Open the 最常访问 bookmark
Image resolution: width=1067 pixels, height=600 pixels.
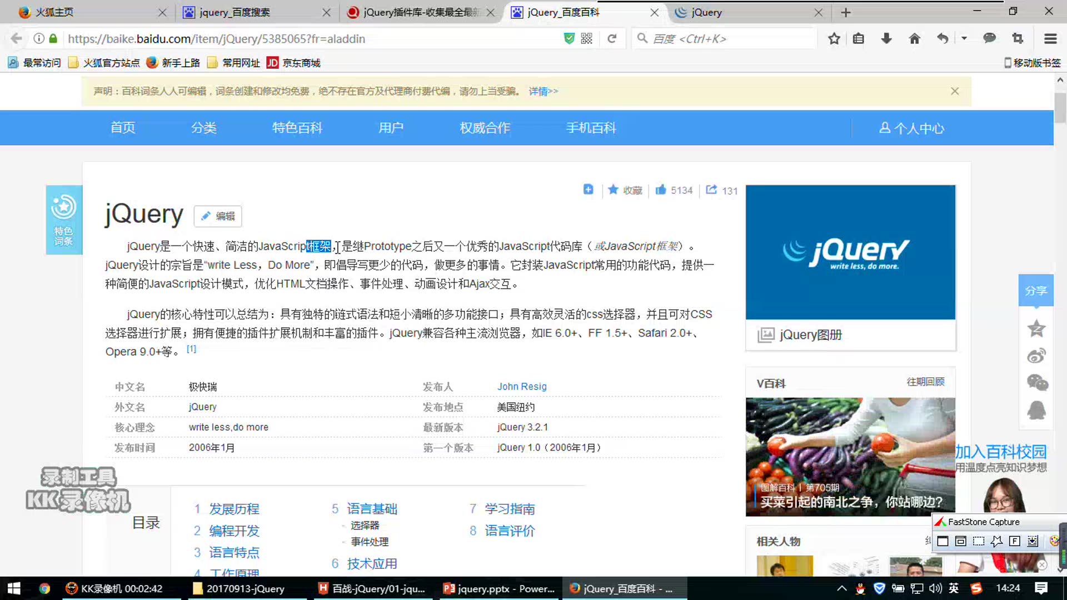point(34,63)
